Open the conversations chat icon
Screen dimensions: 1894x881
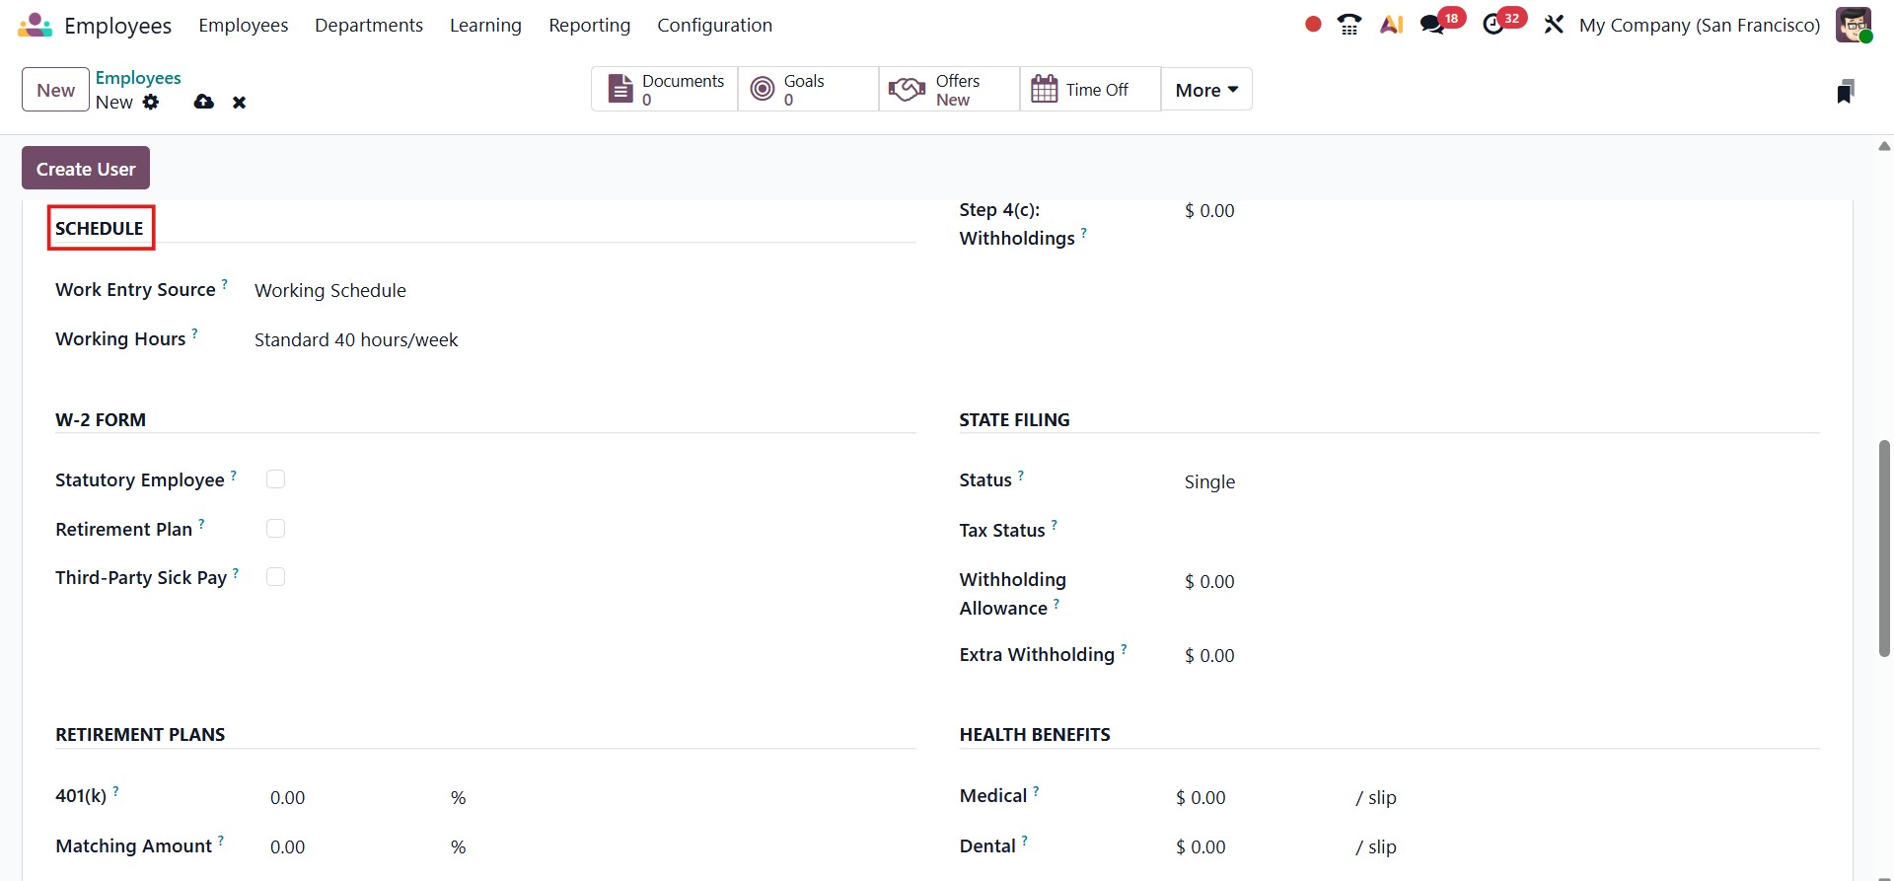point(1432,25)
